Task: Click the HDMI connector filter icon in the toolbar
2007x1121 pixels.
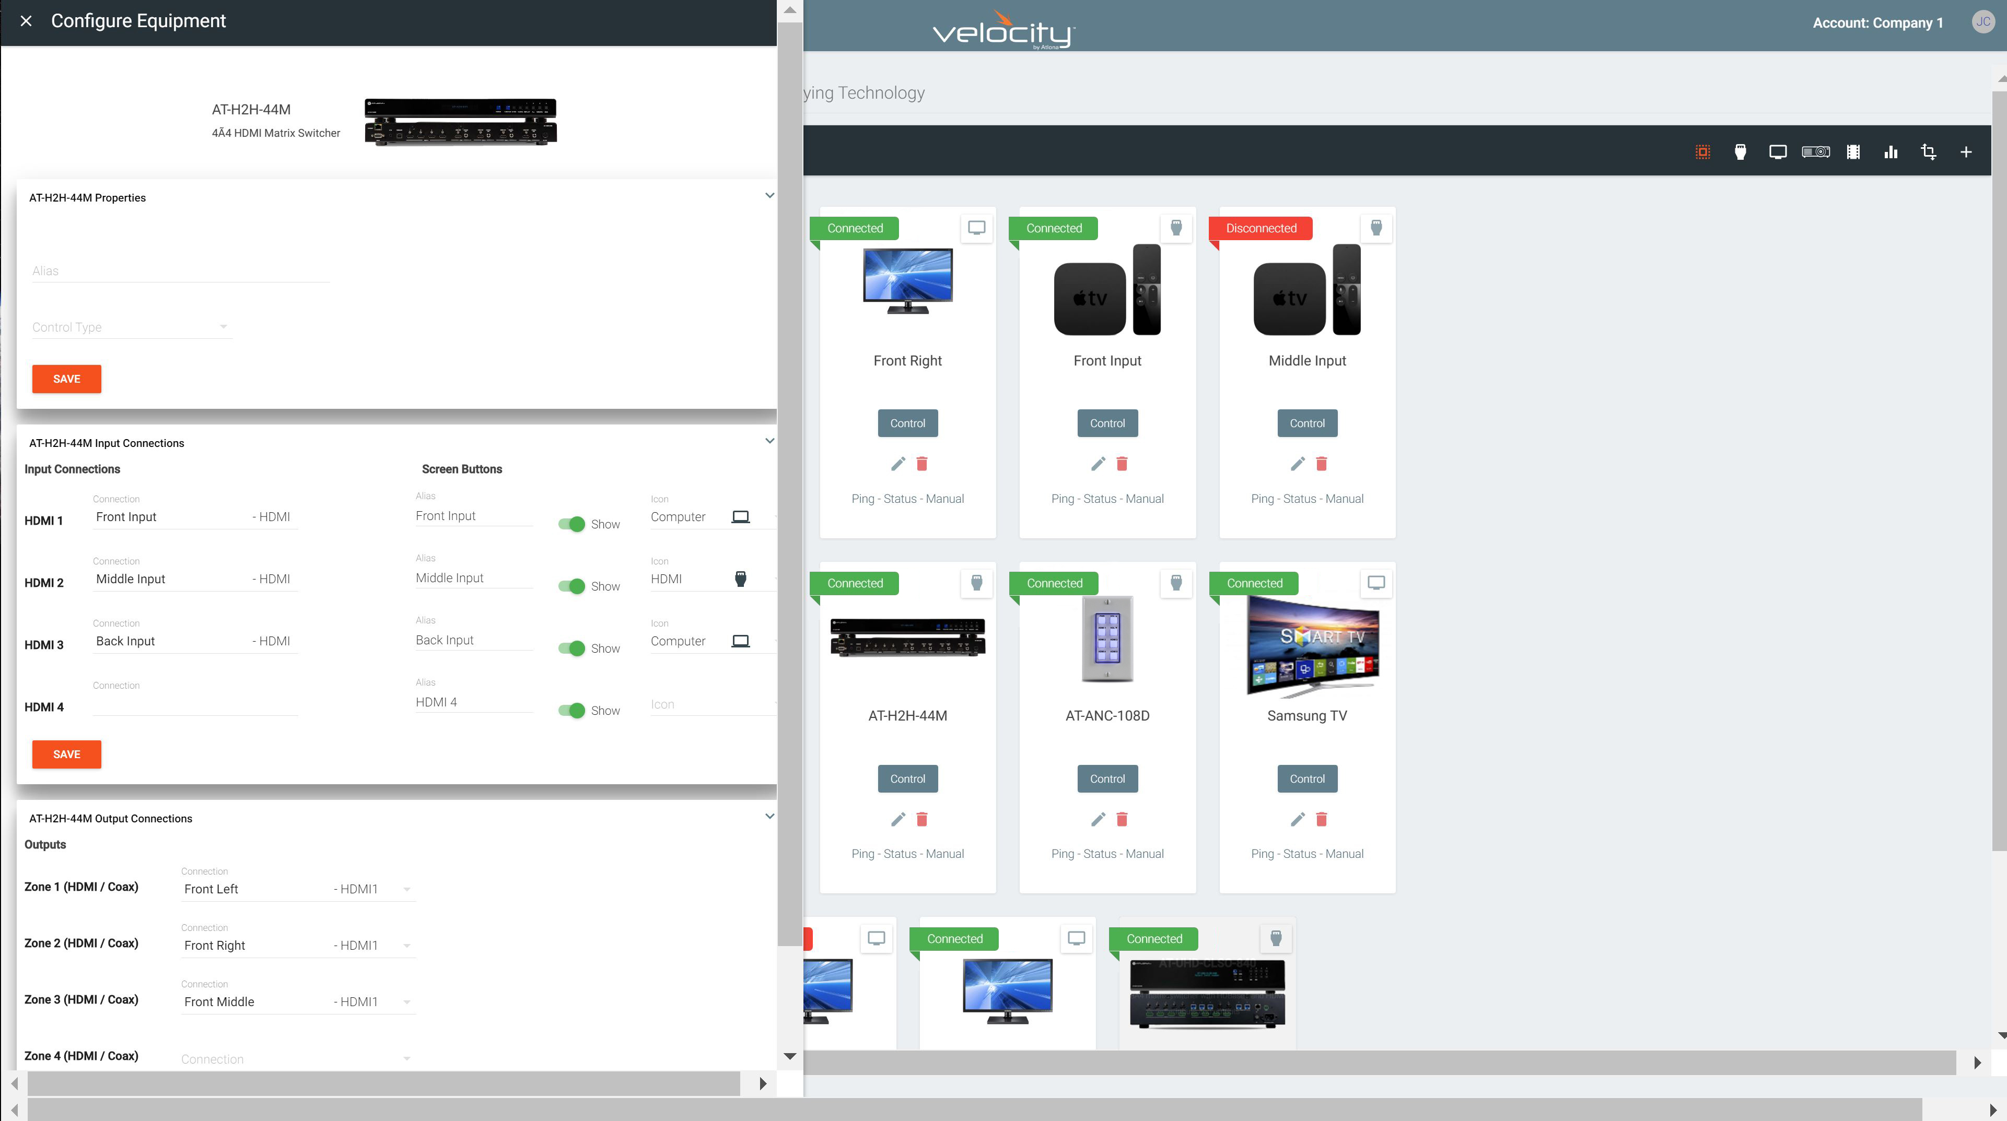Action: point(1740,152)
